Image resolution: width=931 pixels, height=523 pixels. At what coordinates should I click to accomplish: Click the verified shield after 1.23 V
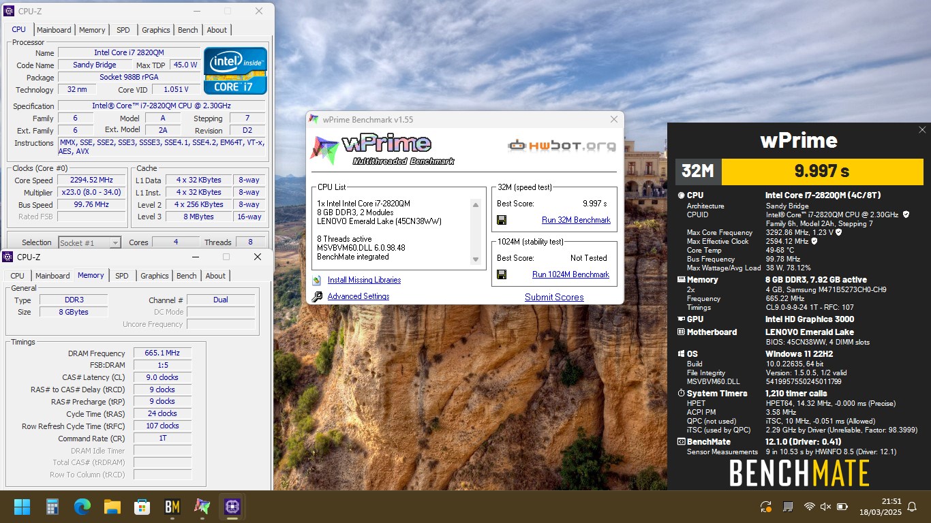838,232
